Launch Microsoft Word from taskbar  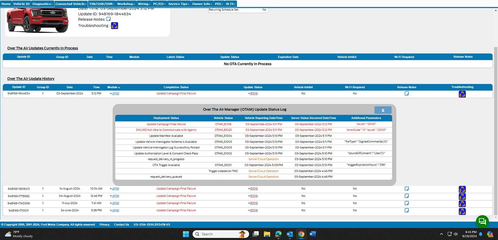(312, 234)
